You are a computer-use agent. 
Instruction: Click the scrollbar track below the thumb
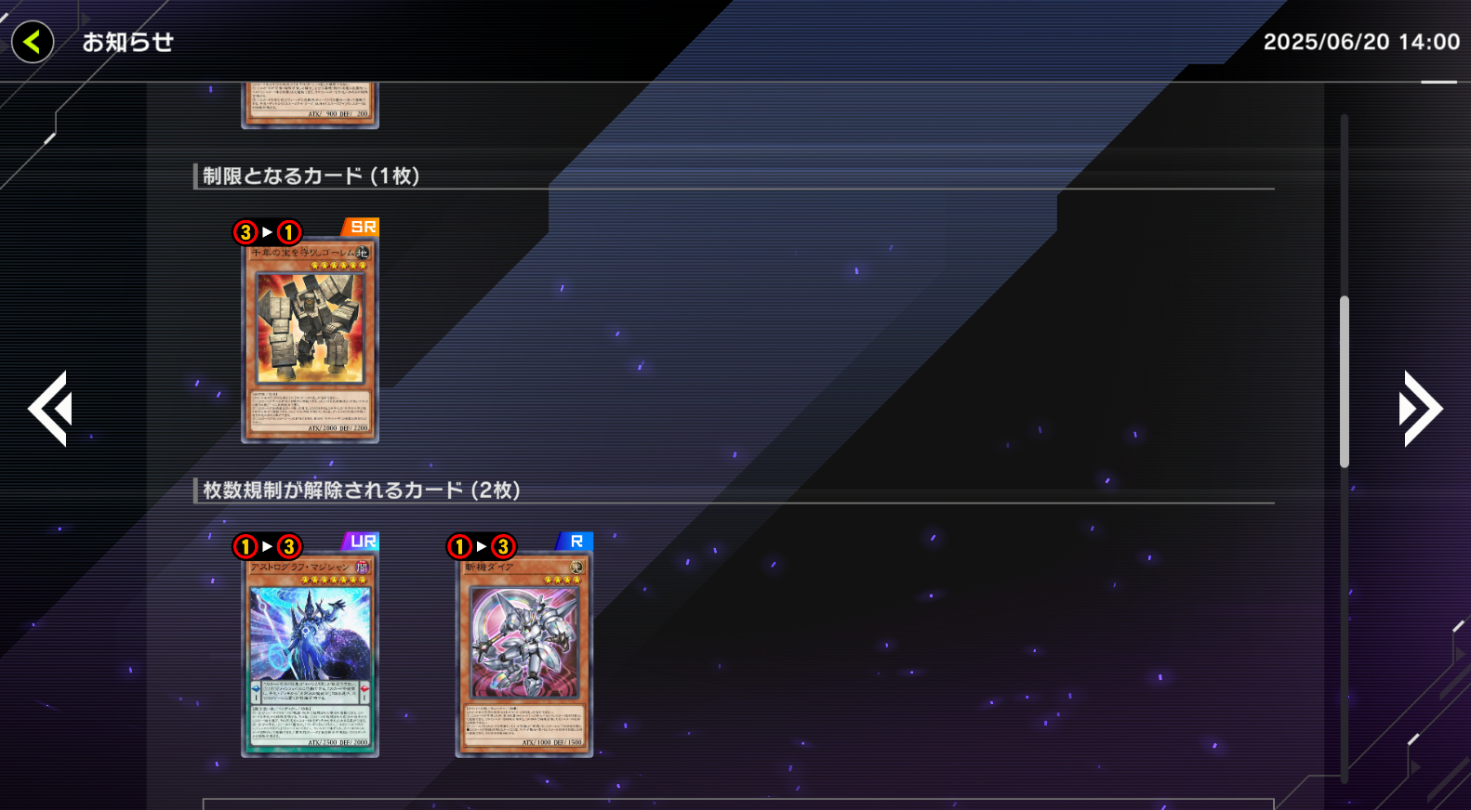pyautogui.click(x=1345, y=622)
